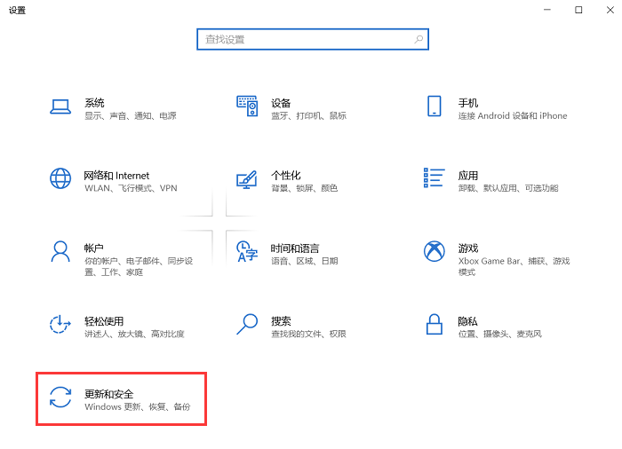Open the 帐户 person icon
The image size is (622, 449).
point(60,251)
